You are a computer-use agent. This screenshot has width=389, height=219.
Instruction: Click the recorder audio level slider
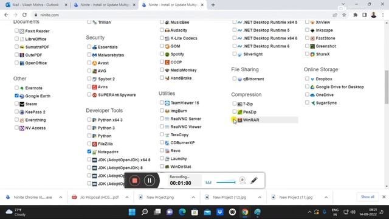click(225, 182)
